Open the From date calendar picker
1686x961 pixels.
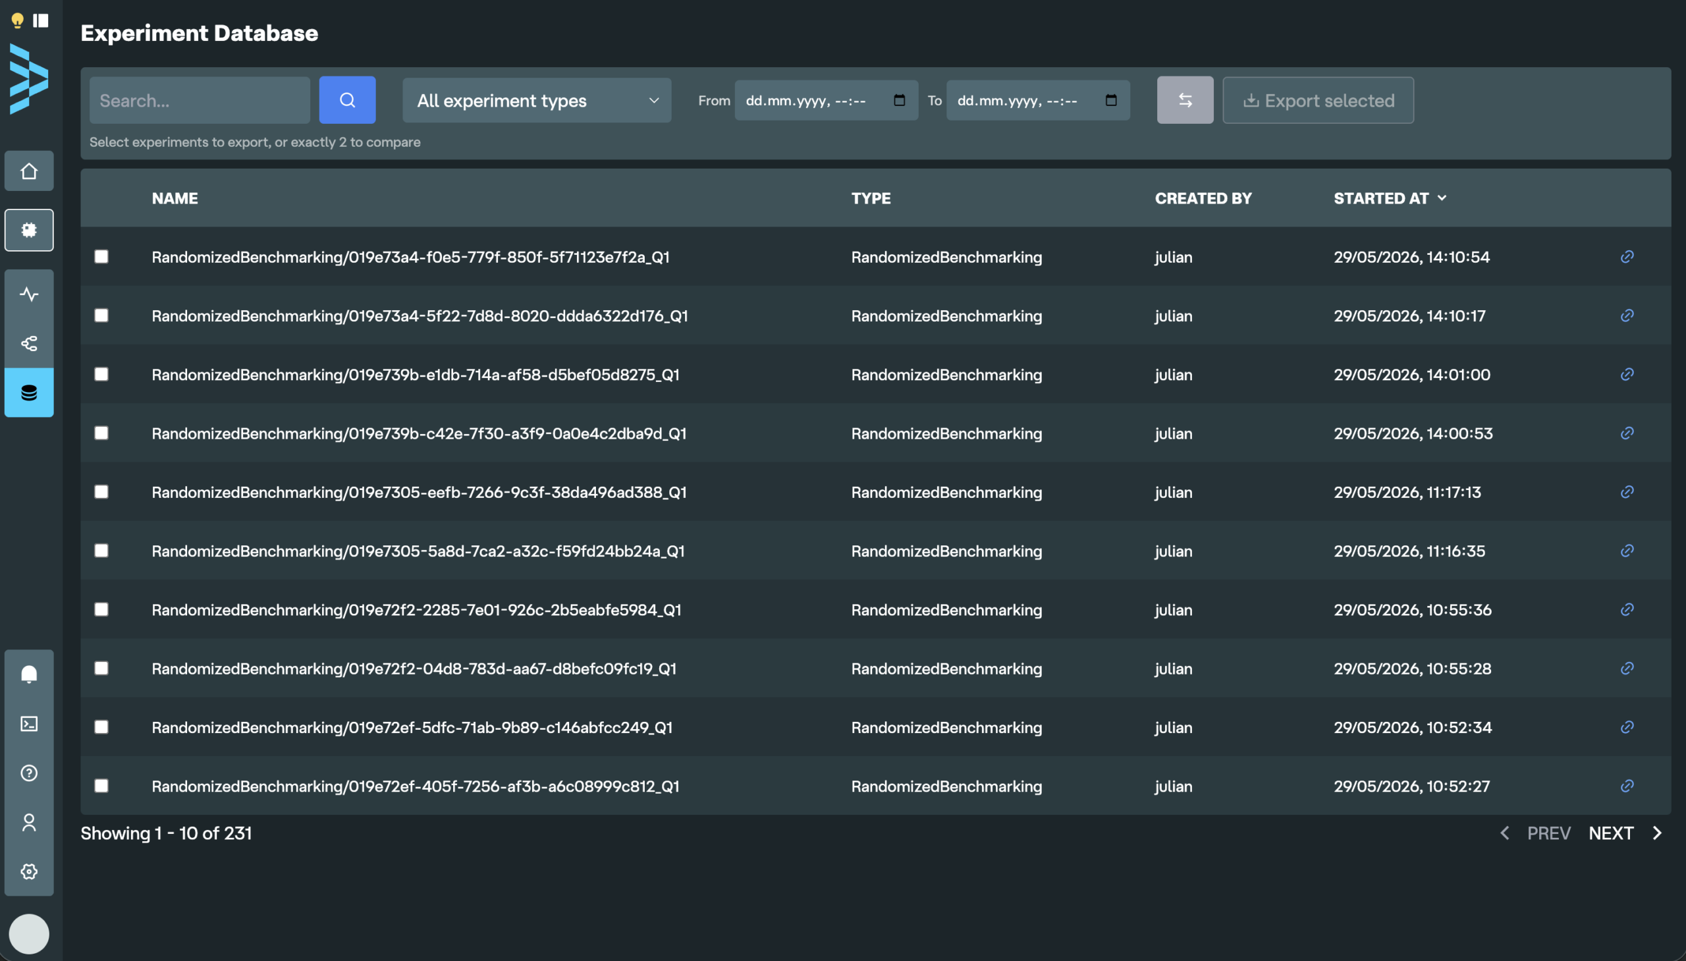[x=900, y=100]
